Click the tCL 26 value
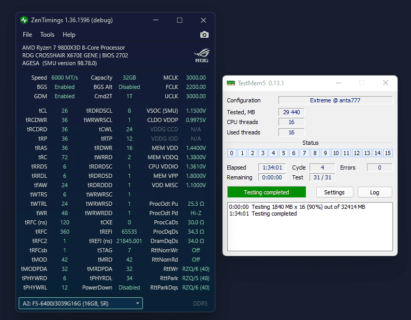The width and height of the screenshot is (411, 320). 65,111
